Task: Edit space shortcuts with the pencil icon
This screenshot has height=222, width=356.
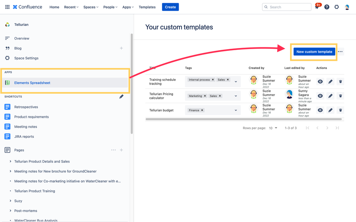Action: (x=121, y=96)
